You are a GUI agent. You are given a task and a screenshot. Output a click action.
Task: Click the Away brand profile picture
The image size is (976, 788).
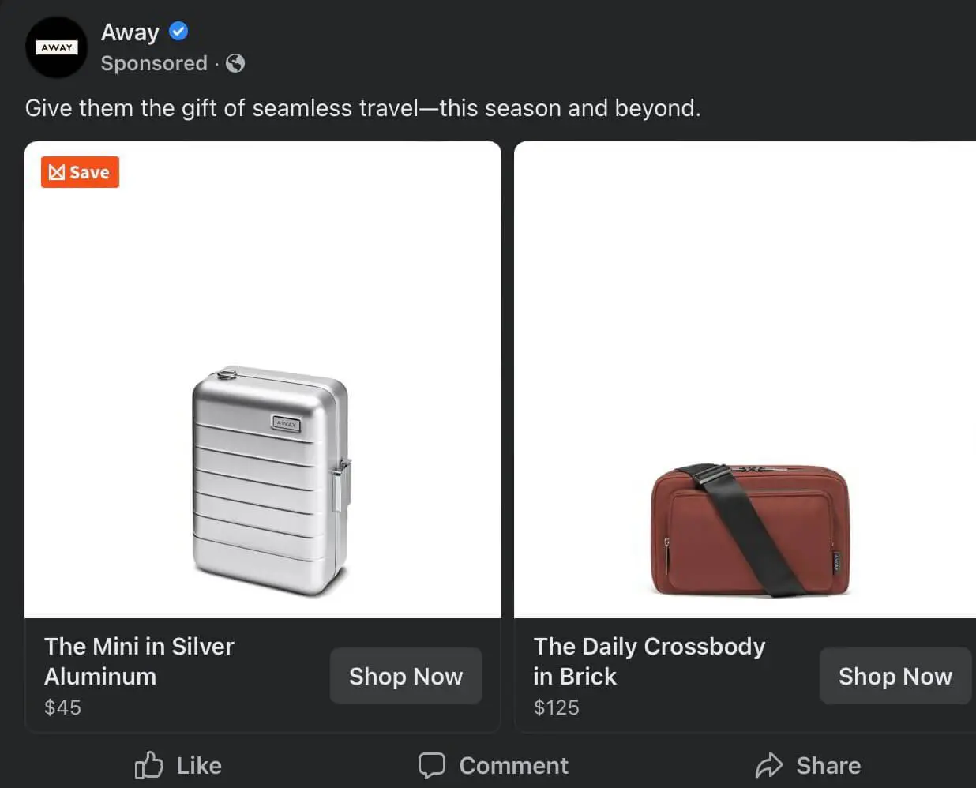tap(56, 47)
